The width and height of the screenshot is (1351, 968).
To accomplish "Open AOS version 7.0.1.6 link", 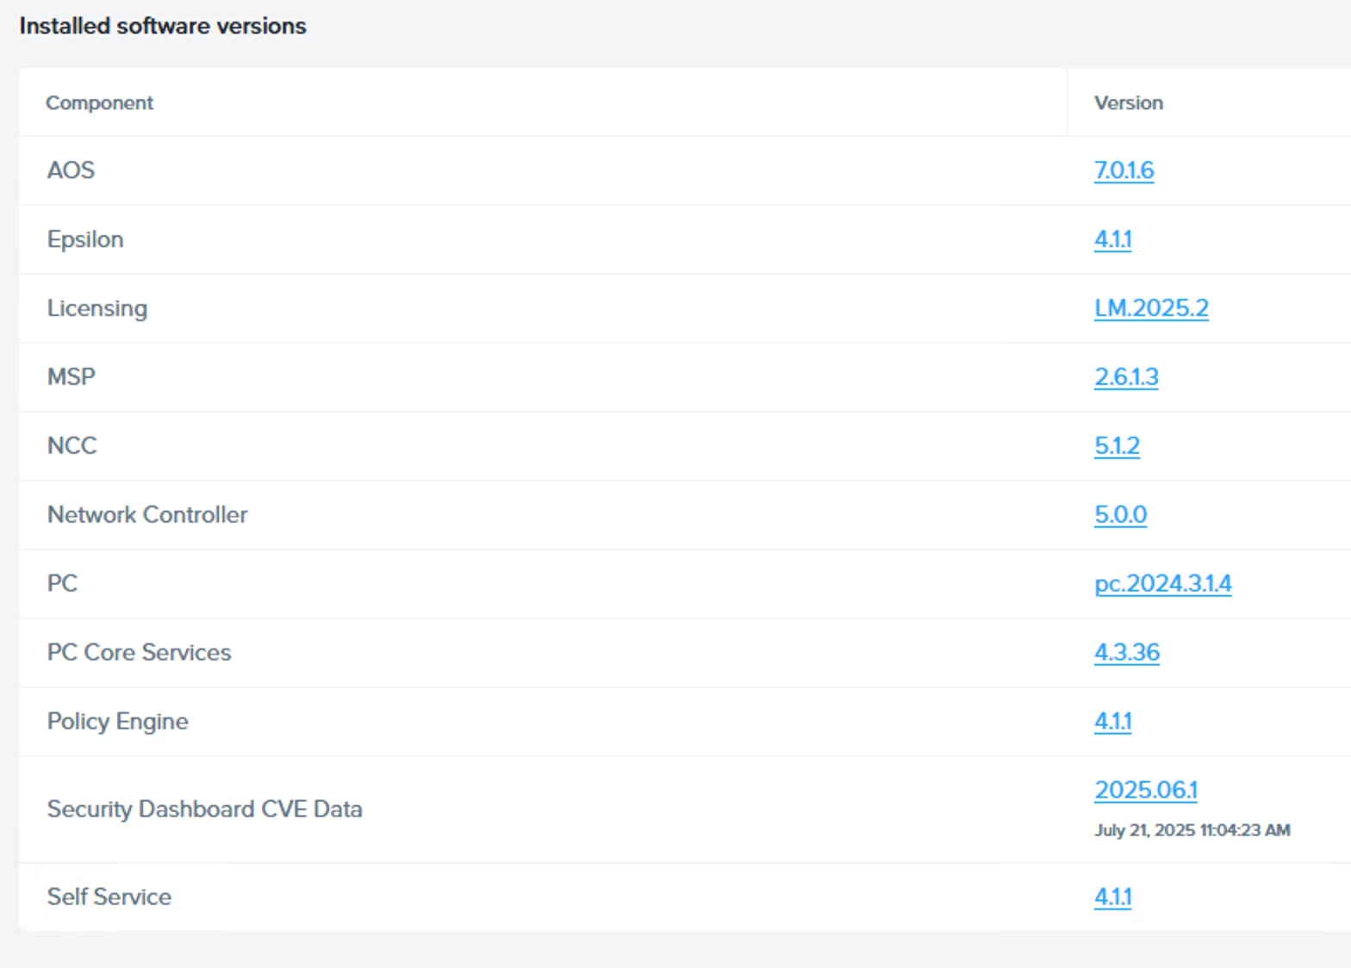I will pos(1124,171).
